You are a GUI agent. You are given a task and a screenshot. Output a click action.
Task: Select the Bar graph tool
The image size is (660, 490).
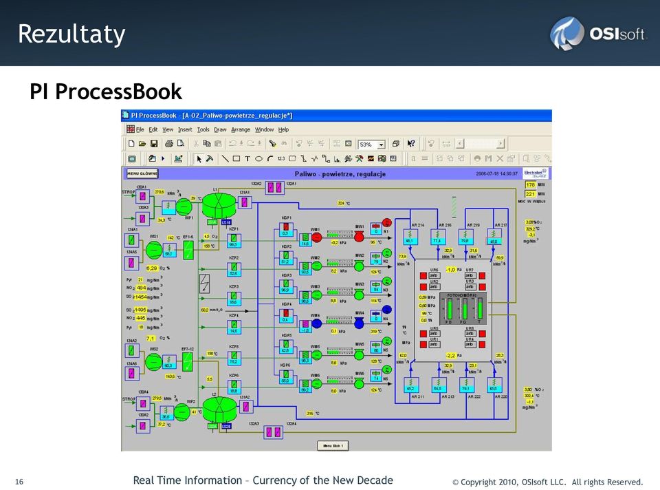pos(337,159)
